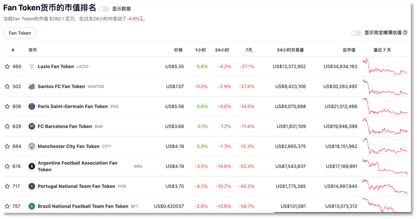The height and width of the screenshot is (219, 417).
Task: Open Argentine Football Association Fan Token link
Action: pos(78,166)
